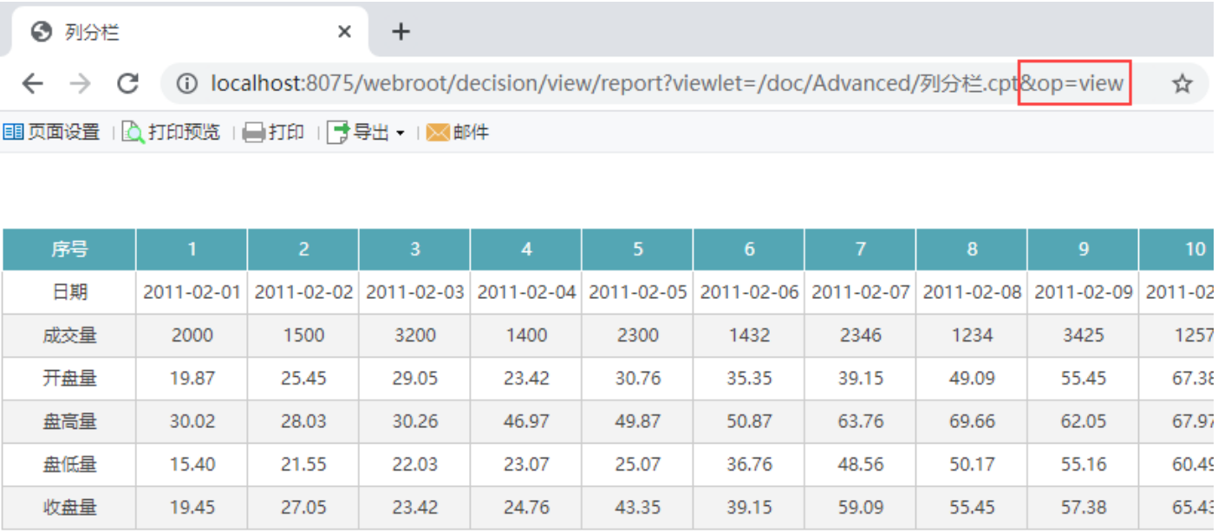Click the 盘低量 value 55.16
Viewport: 1218px width, 532px height.
(x=1084, y=464)
